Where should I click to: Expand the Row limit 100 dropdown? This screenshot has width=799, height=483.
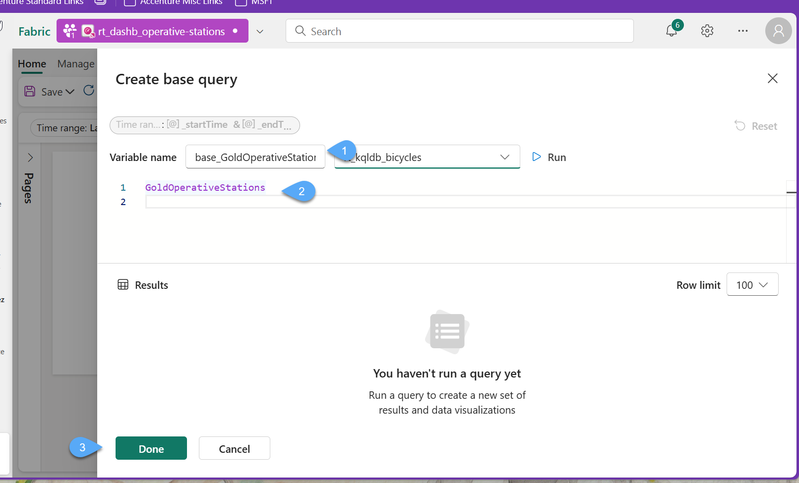point(752,285)
